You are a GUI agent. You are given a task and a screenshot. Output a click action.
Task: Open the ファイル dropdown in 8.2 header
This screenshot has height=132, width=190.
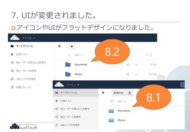(x=29, y=38)
